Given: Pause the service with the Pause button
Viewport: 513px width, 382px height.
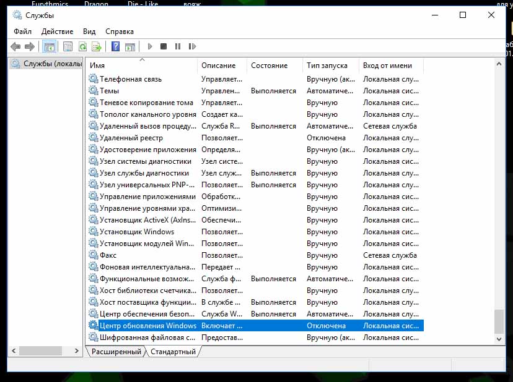Looking at the screenshot, I should click(178, 46).
